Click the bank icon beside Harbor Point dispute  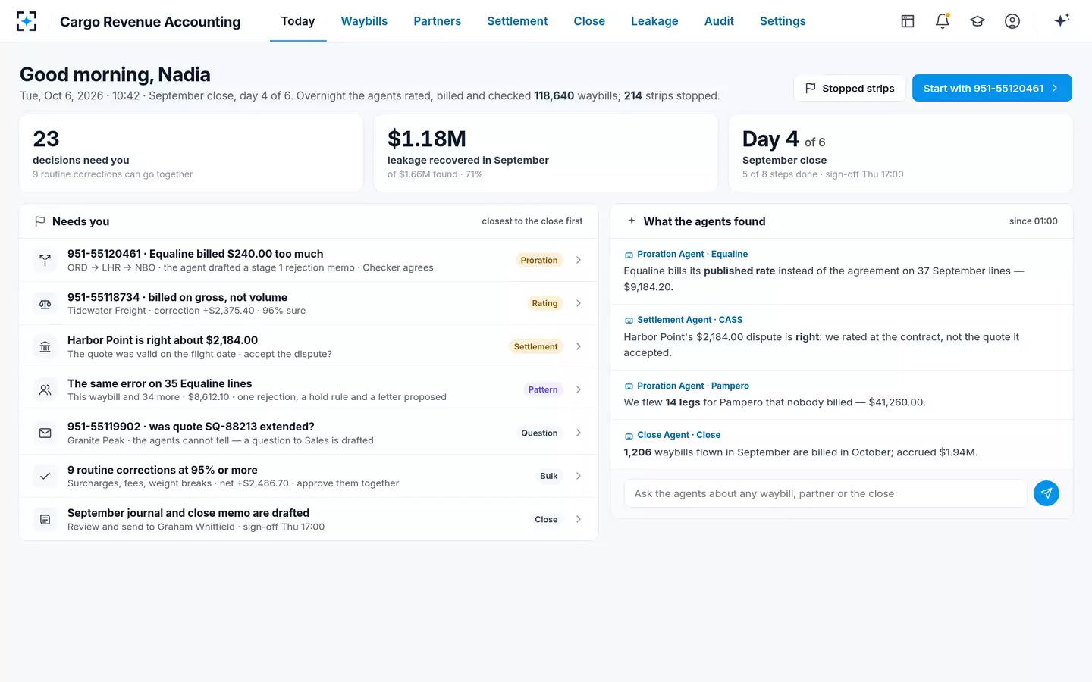[45, 346]
